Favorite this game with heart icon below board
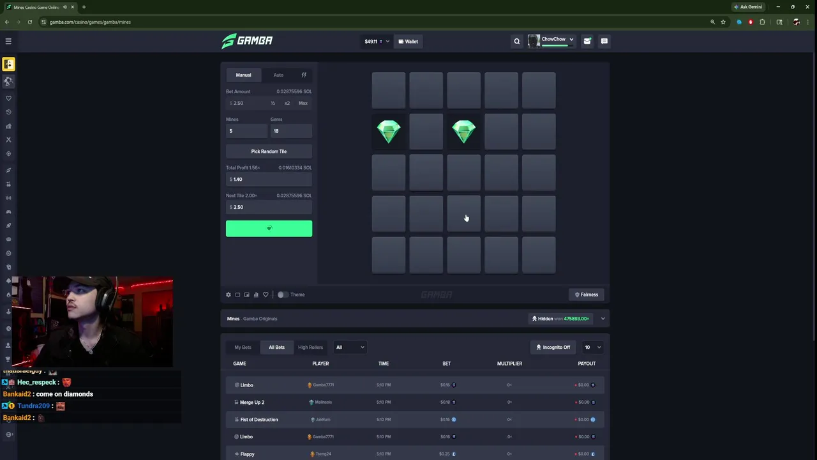817x460 pixels. (266, 295)
